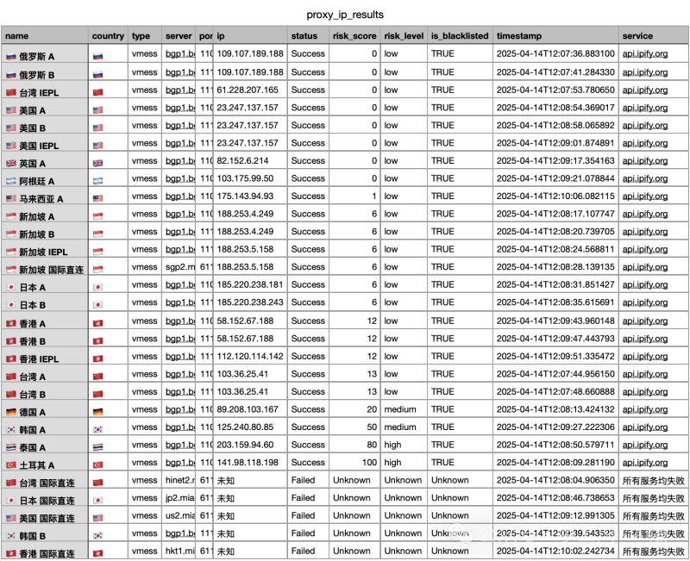This screenshot has width=690, height=561.
Task: Click 所有服务均失败 in 台湾 国际直连 row
Action: pyautogui.click(x=654, y=481)
